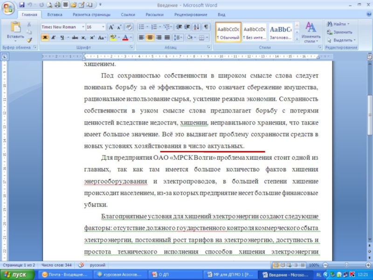Click the Paste (Вставить) icon

15,28
